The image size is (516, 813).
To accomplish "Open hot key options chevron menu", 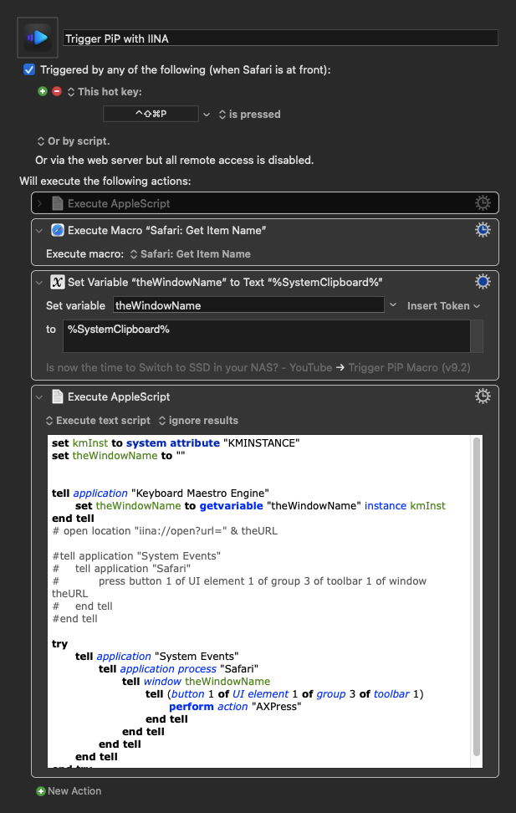I will [207, 114].
